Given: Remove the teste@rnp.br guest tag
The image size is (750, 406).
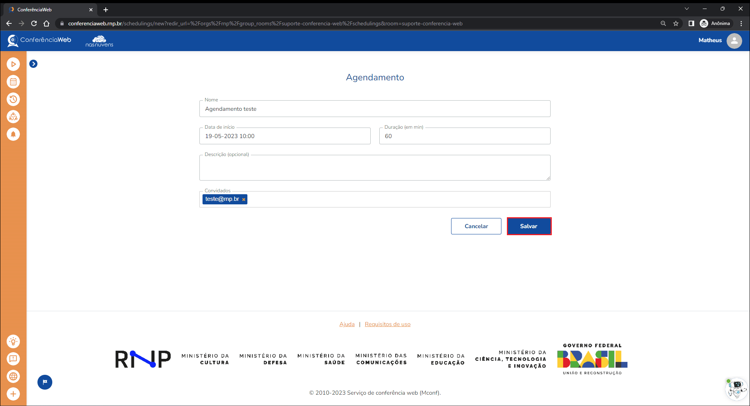Looking at the screenshot, I should point(244,199).
